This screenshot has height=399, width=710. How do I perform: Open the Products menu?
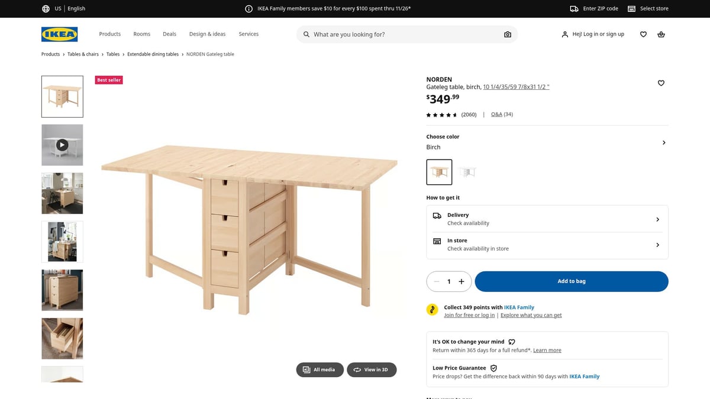[109, 34]
